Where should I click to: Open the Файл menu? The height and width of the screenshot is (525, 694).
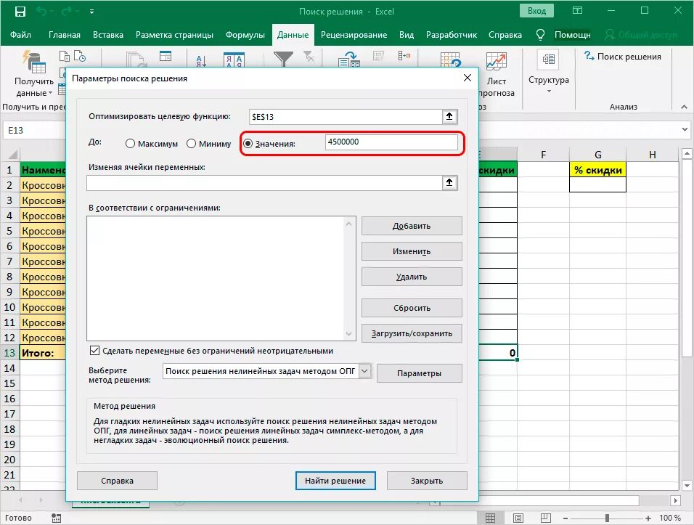click(20, 35)
